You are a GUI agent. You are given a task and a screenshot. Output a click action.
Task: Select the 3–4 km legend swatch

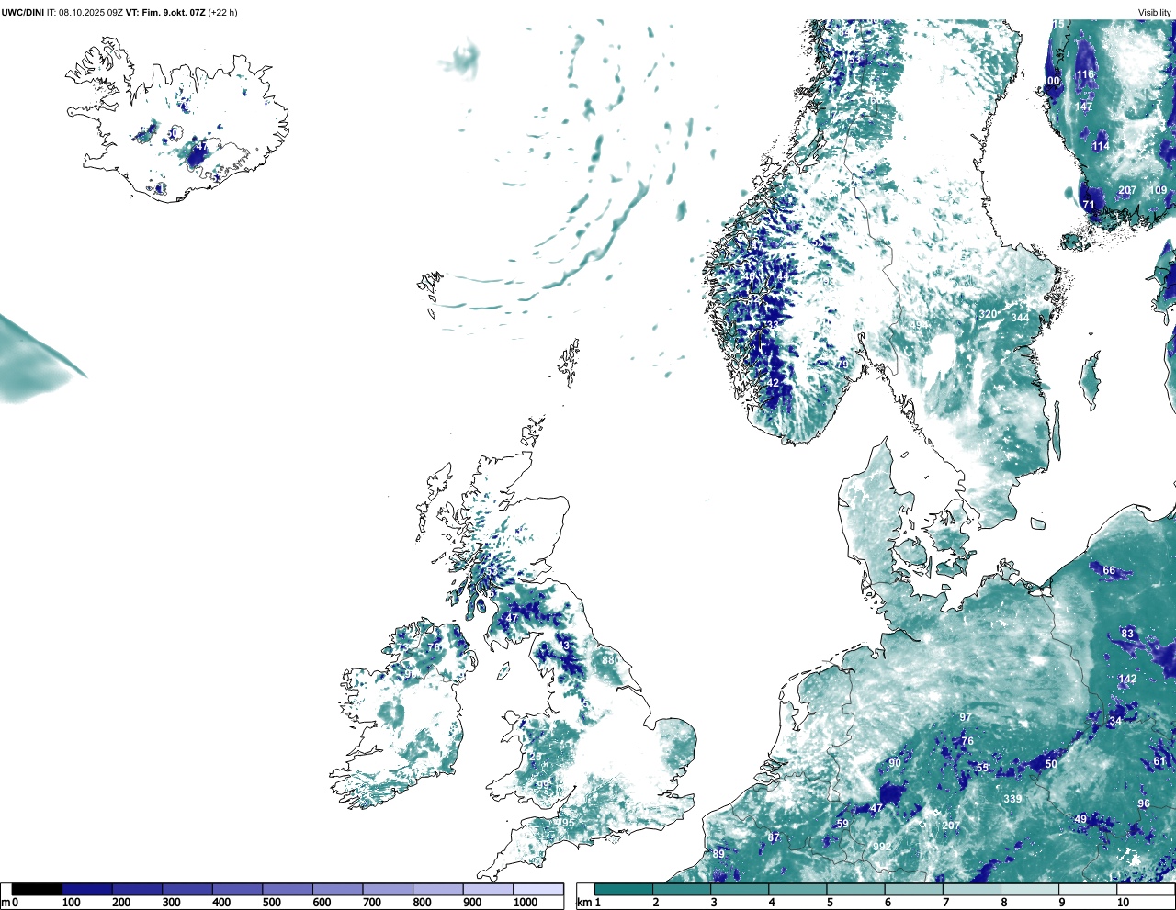point(739,889)
